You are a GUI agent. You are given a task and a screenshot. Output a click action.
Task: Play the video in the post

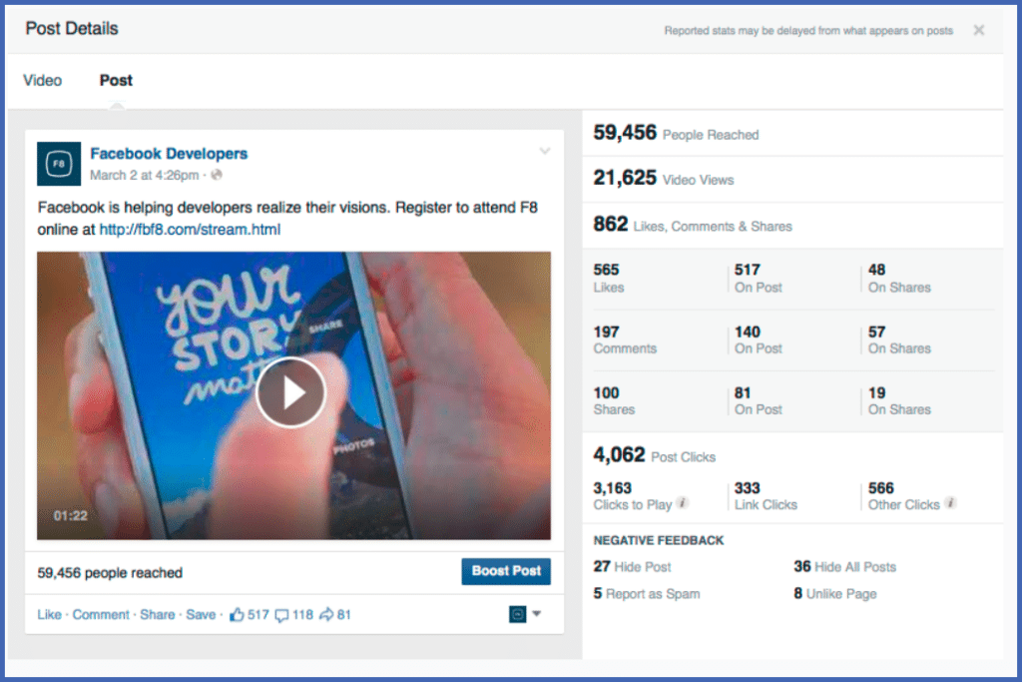click(290, 392)
